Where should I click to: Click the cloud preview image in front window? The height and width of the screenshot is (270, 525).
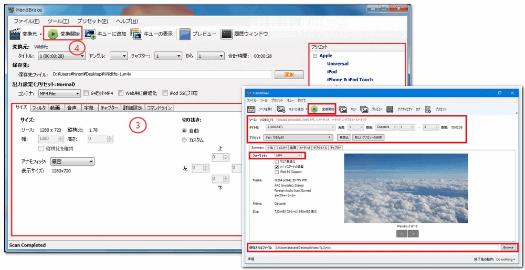[x=406, y=188]
